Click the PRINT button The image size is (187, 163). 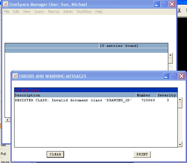[x=142, y=154]
